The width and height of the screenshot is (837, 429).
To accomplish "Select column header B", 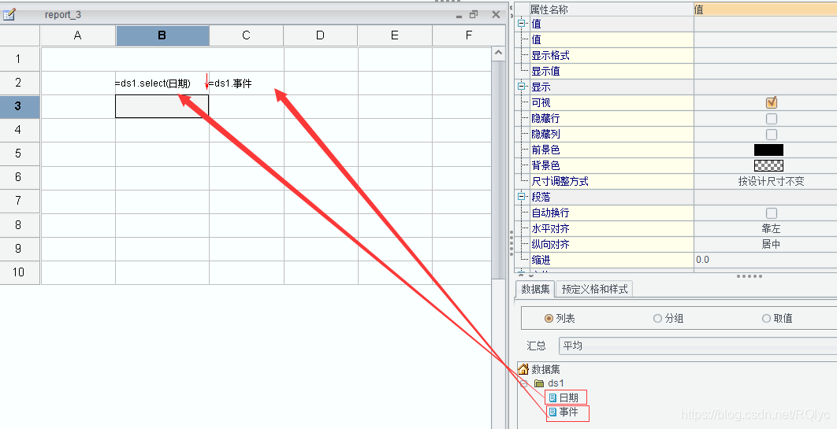I will (x=162, y=35).
